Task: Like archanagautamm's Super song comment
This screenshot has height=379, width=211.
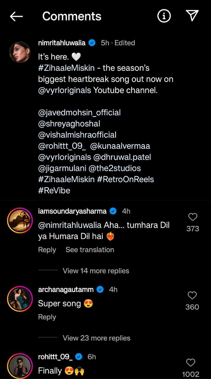Action: click(192, 295)
